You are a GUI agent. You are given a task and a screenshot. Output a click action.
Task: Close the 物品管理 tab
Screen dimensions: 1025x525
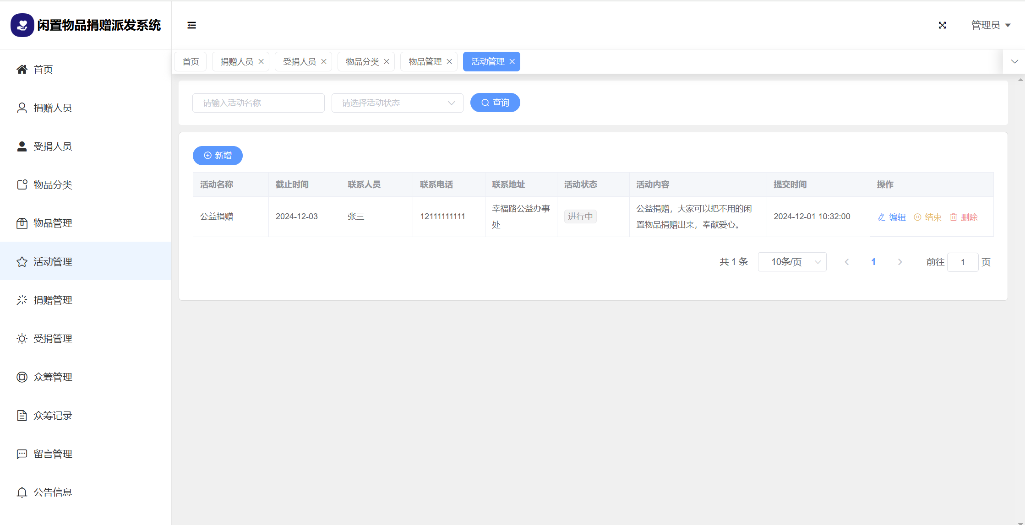pyautogui.click(x=449, y=62)
